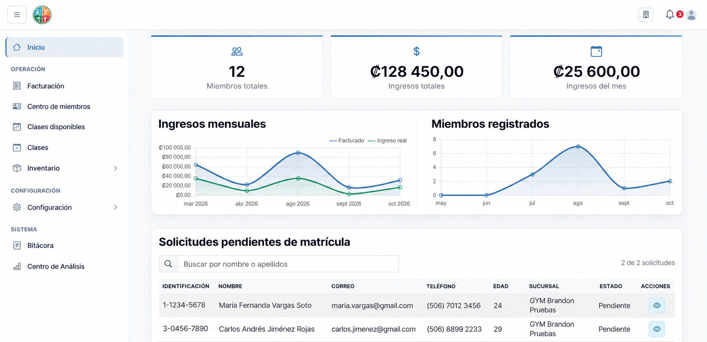Click the email maria.vargas@gmail.com
This screenshot has height=342, width=707.
coord(372,306)
